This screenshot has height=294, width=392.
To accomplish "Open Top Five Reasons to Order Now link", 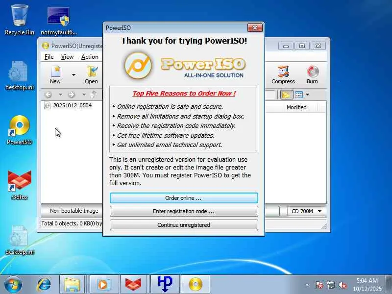I will point(184,94).
